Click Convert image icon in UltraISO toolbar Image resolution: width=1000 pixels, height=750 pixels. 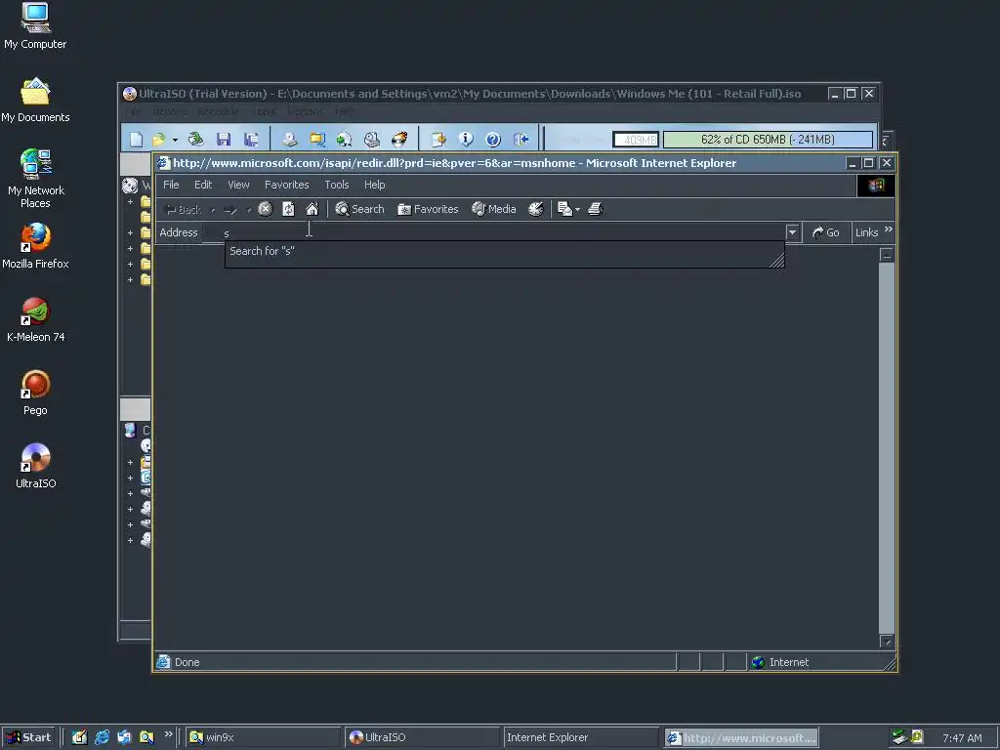(x=345, y=139)
